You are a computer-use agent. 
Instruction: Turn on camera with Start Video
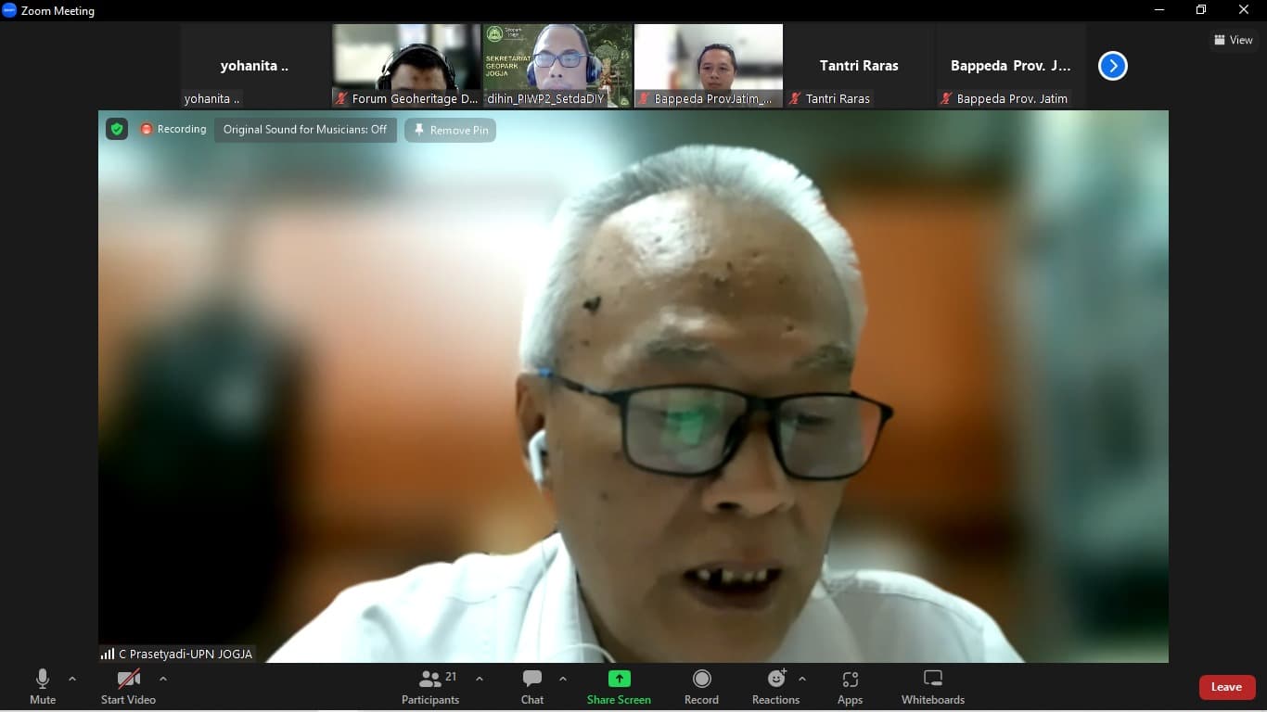click(x=128, y=687)
